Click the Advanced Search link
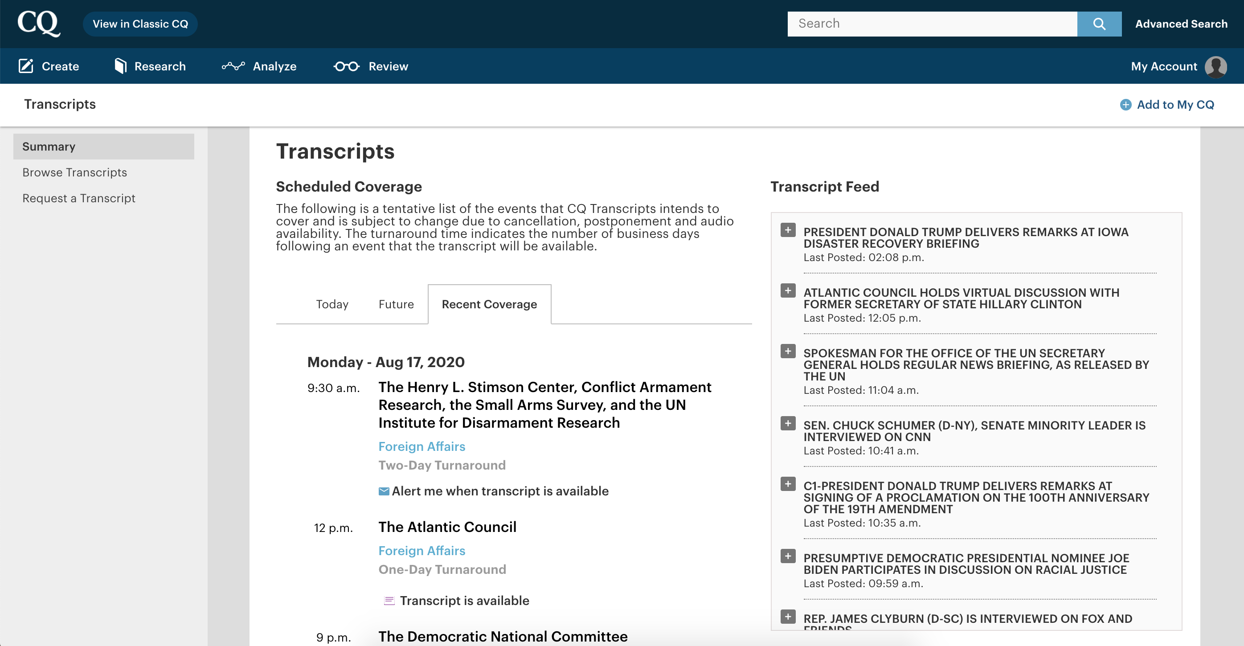 click(x=1181, y=24)
